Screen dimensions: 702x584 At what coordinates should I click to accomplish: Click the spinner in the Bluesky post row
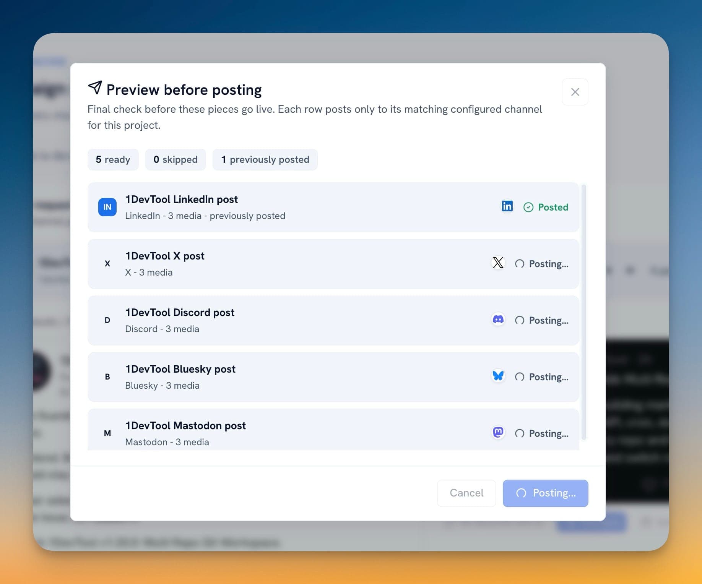pos(519,377)
